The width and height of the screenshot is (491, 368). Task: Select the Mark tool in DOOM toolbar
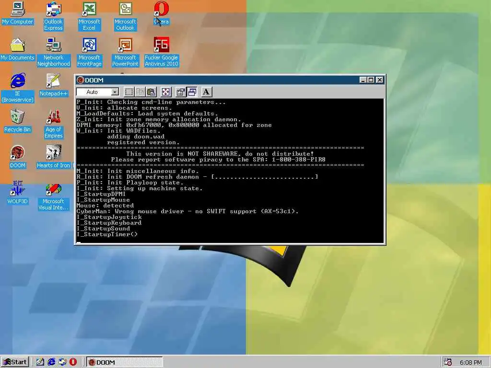tap(129, 92)
